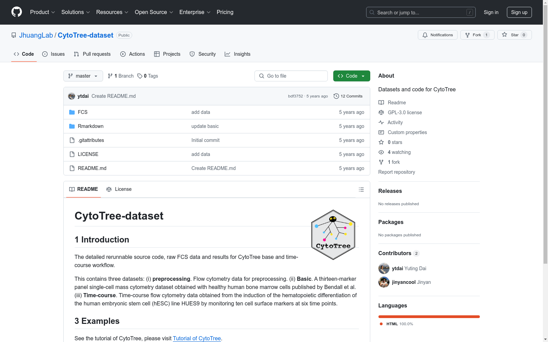Click the FCS folder icon
The height and width of the screenshot is (342, 548).
pyautogui.click(x=72, y=112)
